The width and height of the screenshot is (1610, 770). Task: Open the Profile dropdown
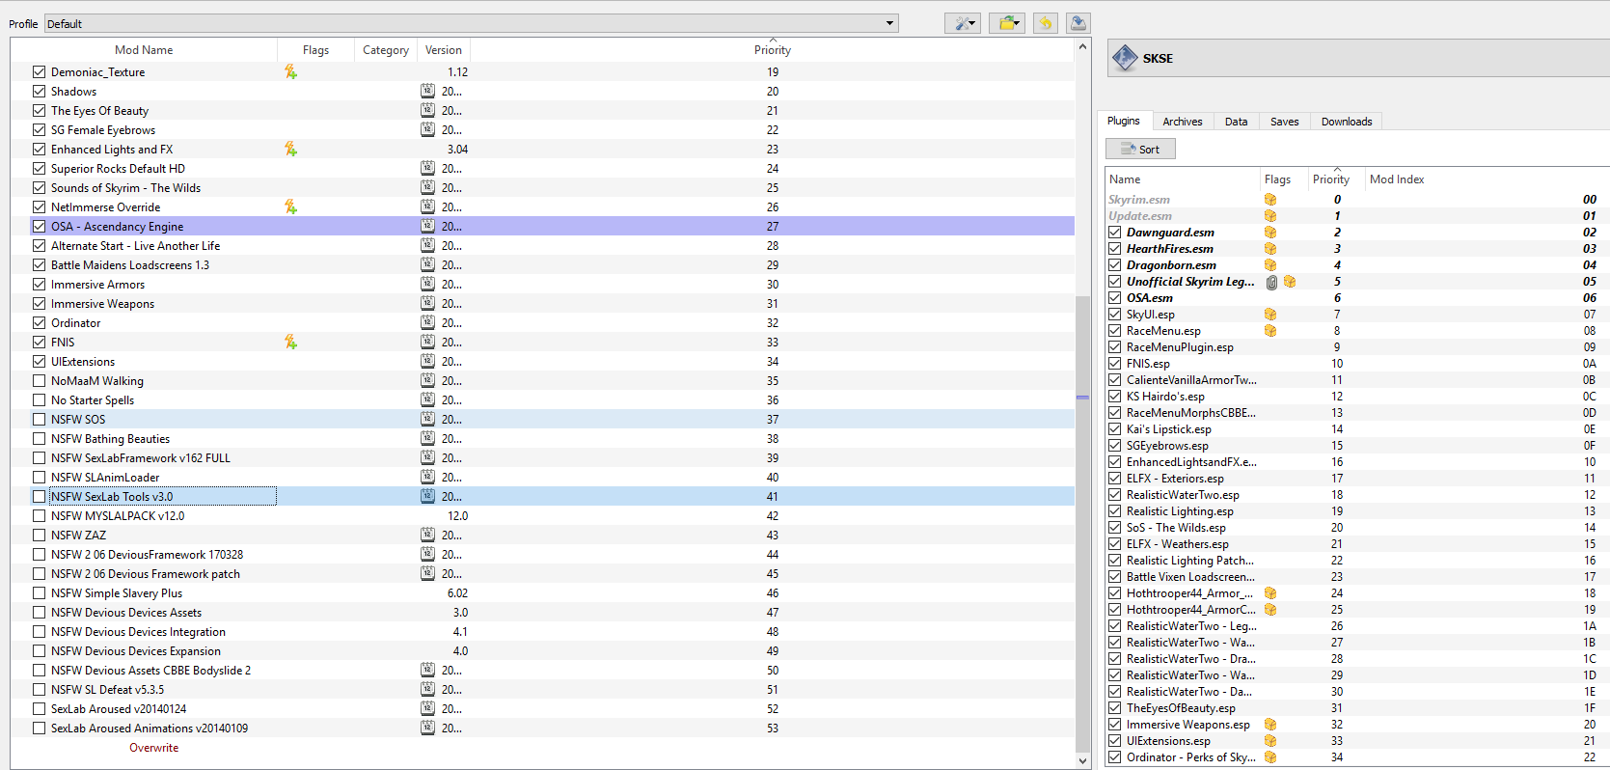(472, 23)
